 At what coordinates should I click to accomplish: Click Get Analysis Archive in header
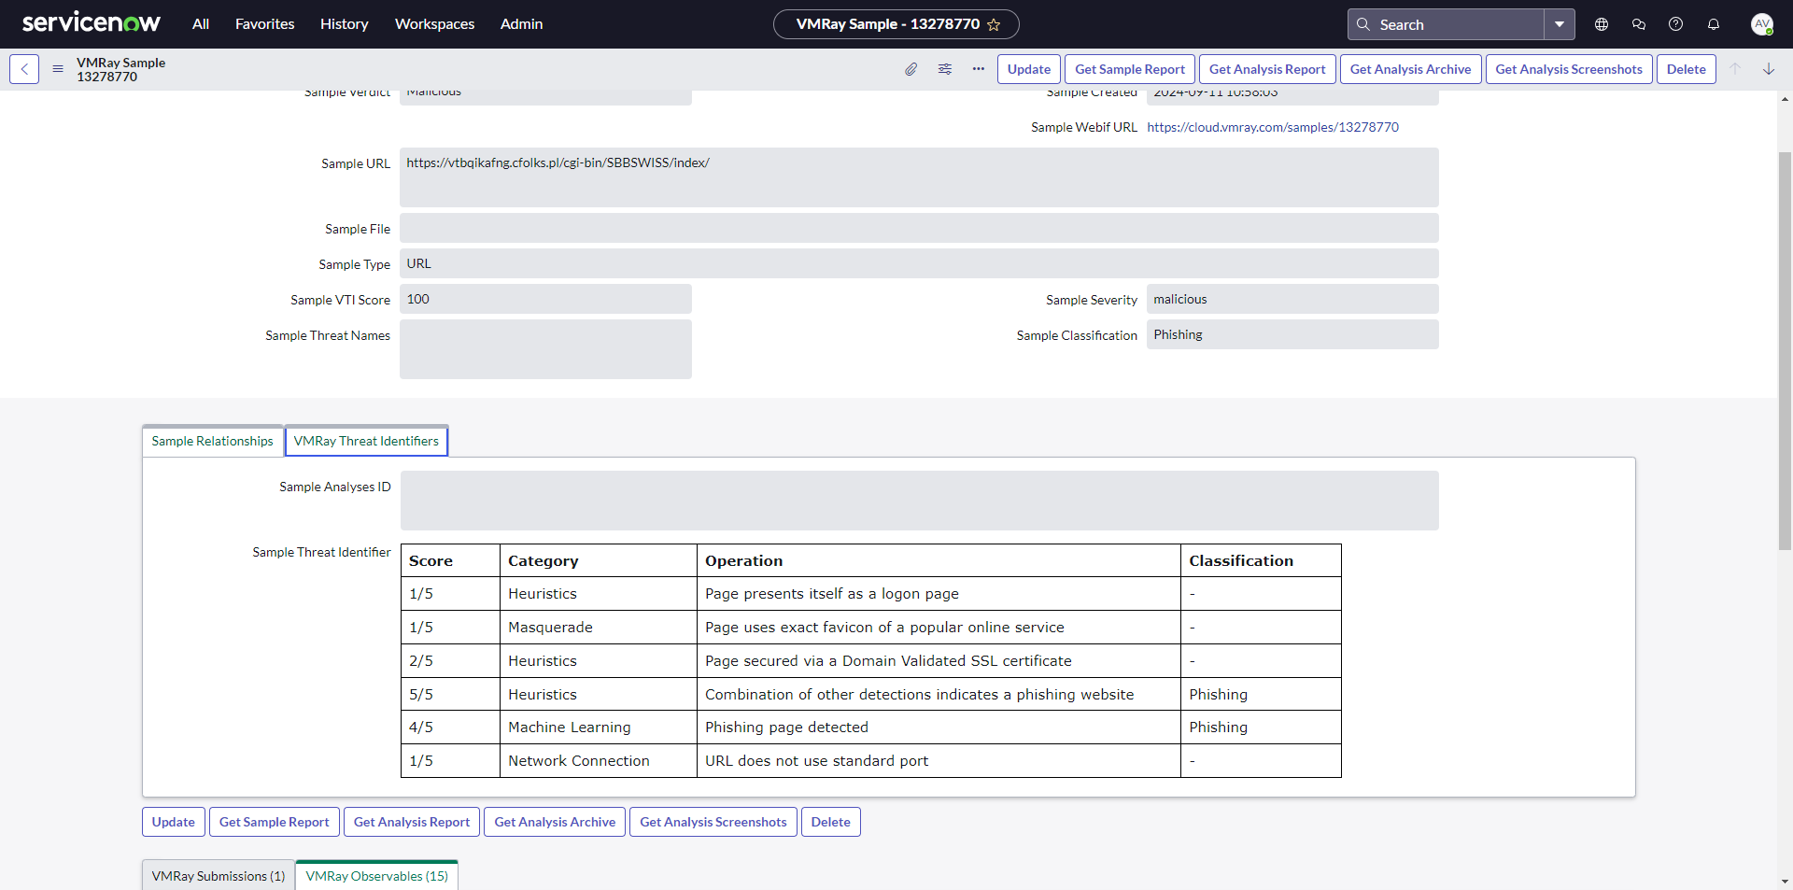1410,69
